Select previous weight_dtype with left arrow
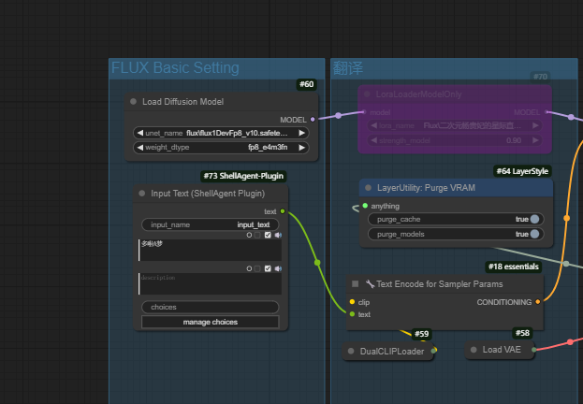Image resolution: width=583 pixels, height=404 pixels. coord(140,148)
